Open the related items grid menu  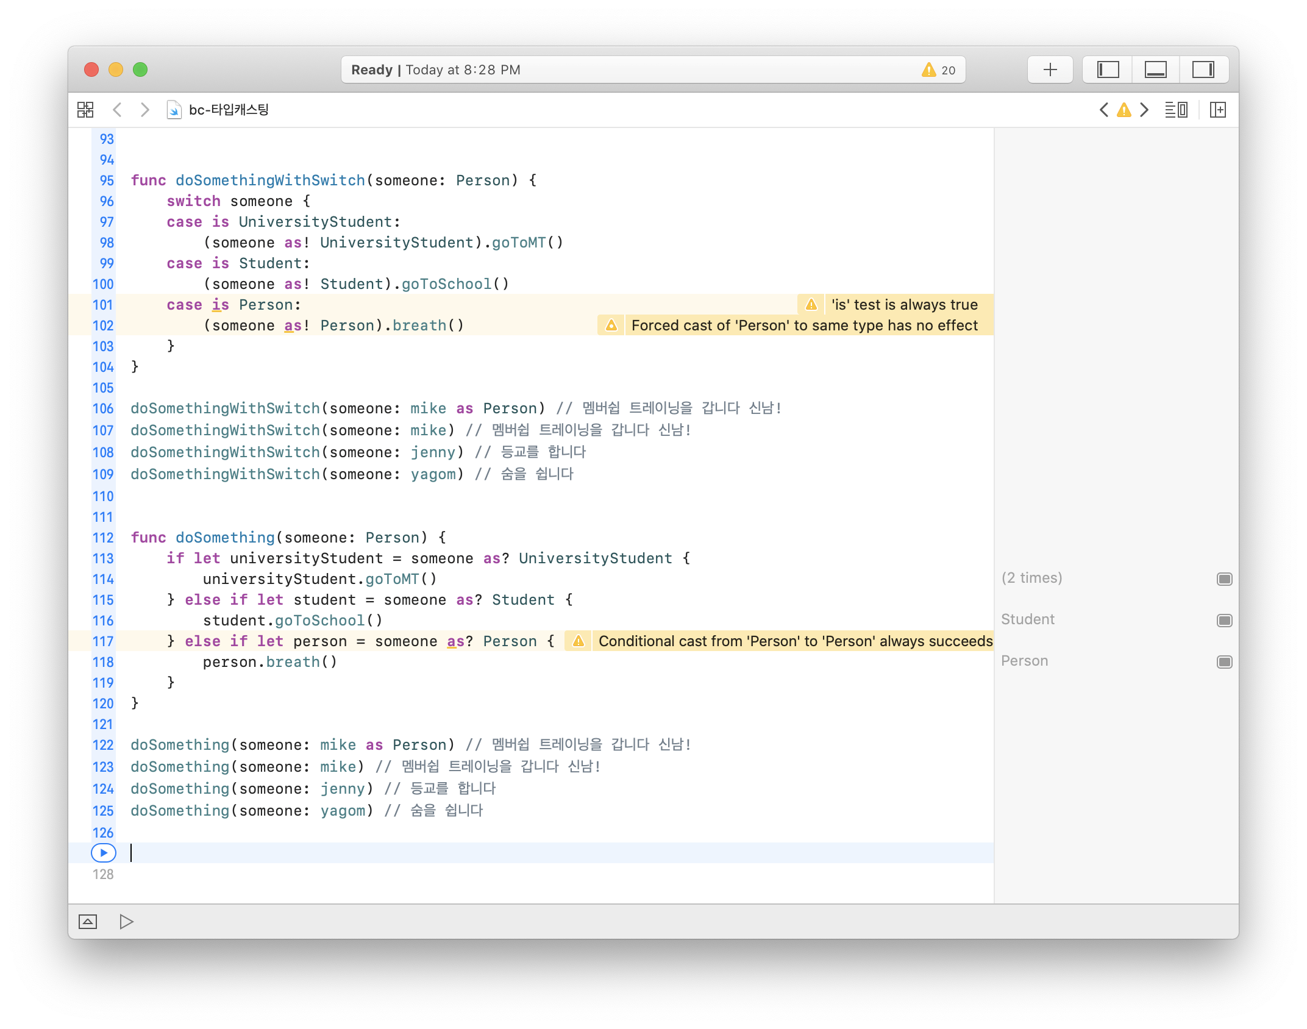[85, 110]
